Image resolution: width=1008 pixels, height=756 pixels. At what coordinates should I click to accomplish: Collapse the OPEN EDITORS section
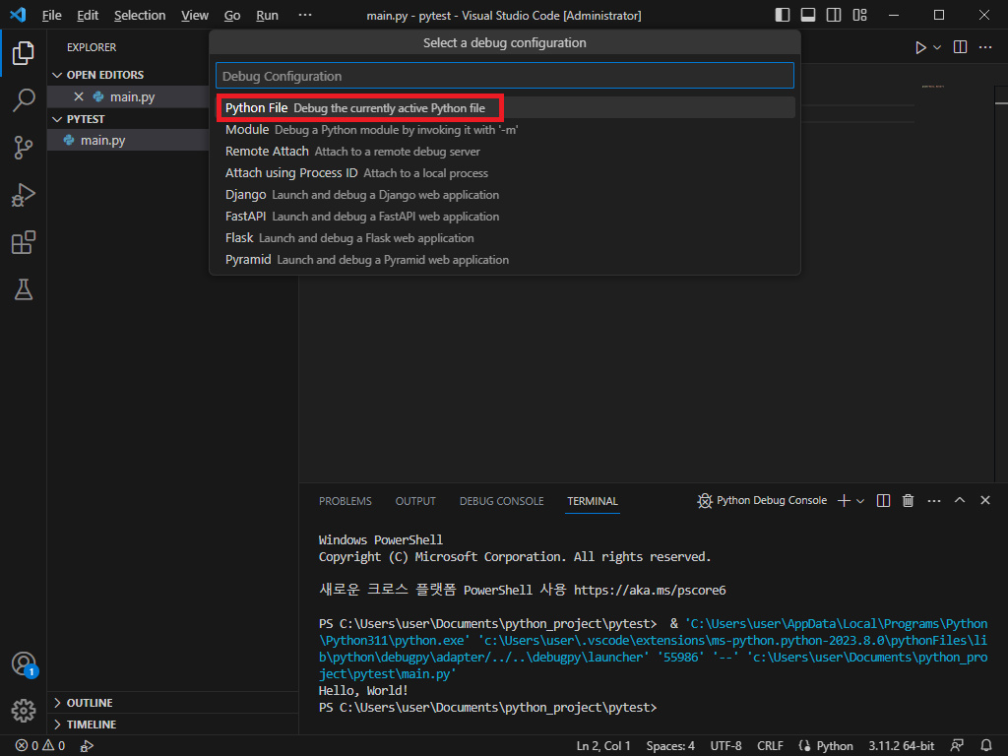tap(104, 75)
